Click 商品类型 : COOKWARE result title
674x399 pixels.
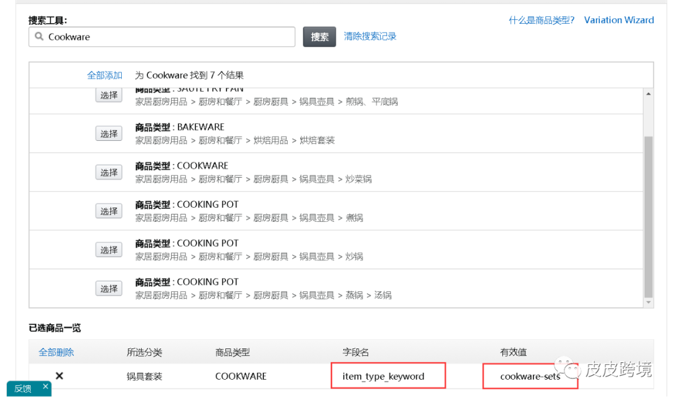coord(182,166)
